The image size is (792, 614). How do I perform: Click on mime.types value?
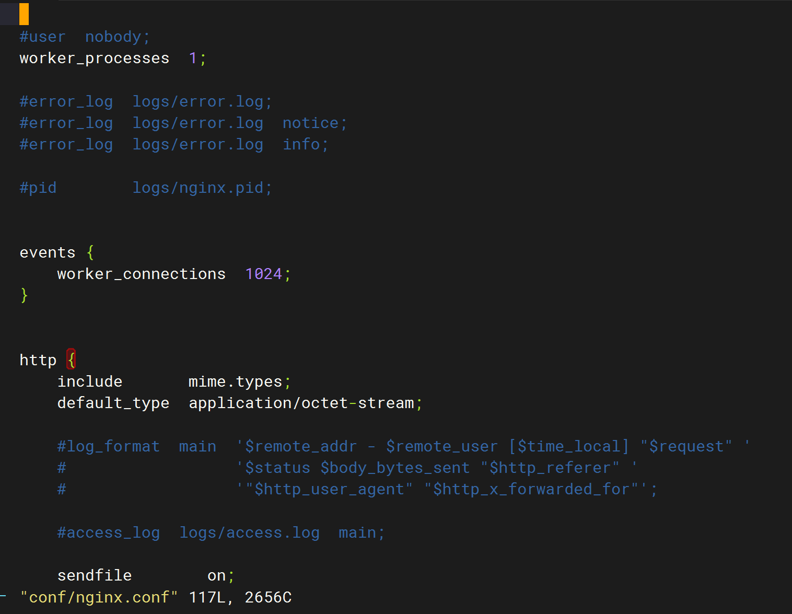[235, 381]
